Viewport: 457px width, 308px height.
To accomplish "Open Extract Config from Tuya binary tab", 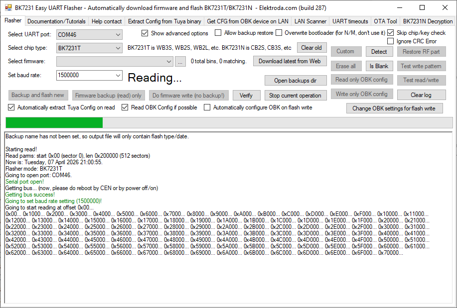I will click(x=164, y=21).
